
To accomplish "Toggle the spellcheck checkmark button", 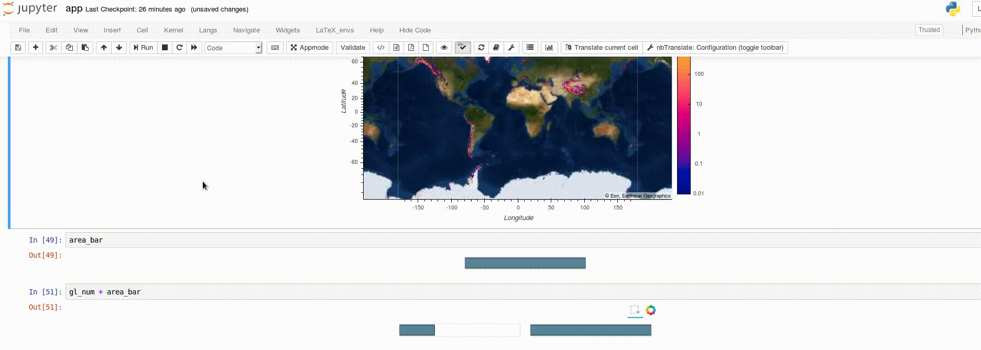I will (463, 48).
